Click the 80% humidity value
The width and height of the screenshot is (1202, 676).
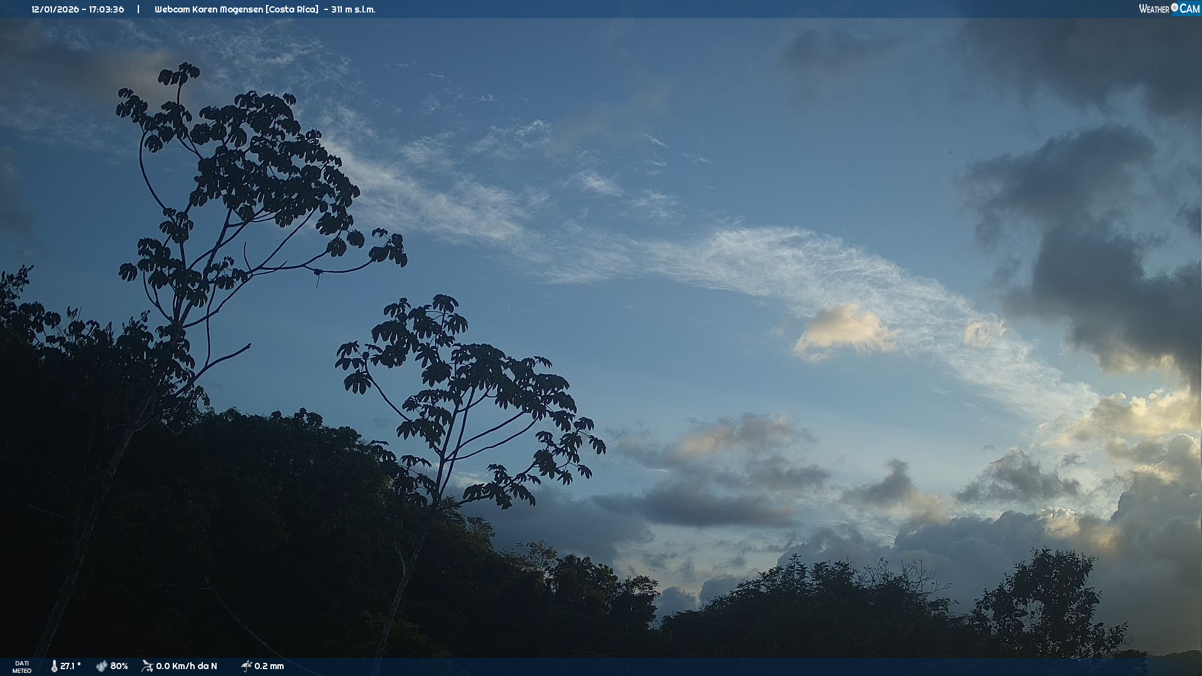(119, 666)
